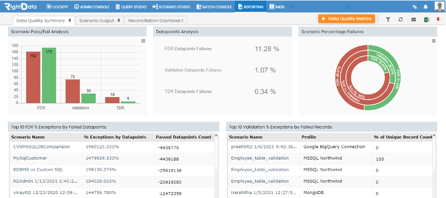The image size is (446, 198).
Task: Refresh the dashboard with the refresh icon
Action: pyautogui.click(x=401, y=20)
